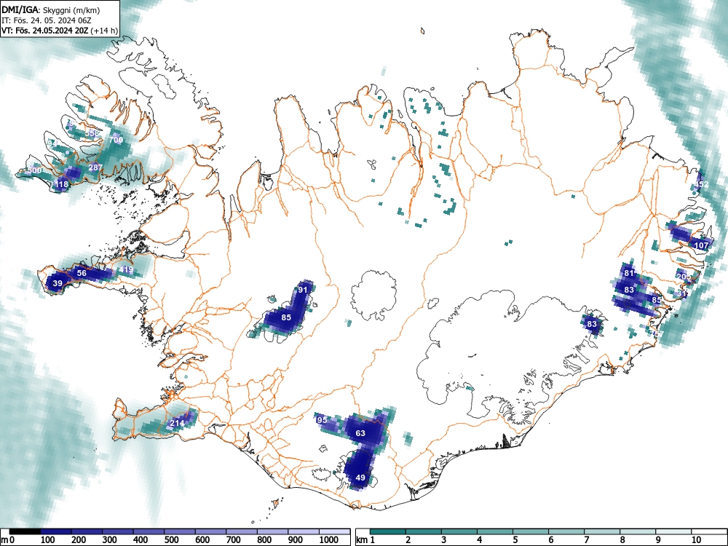Click the '800' tick on meter legend
The width and height of the screenshot is (728, 546).
point(264,540)
